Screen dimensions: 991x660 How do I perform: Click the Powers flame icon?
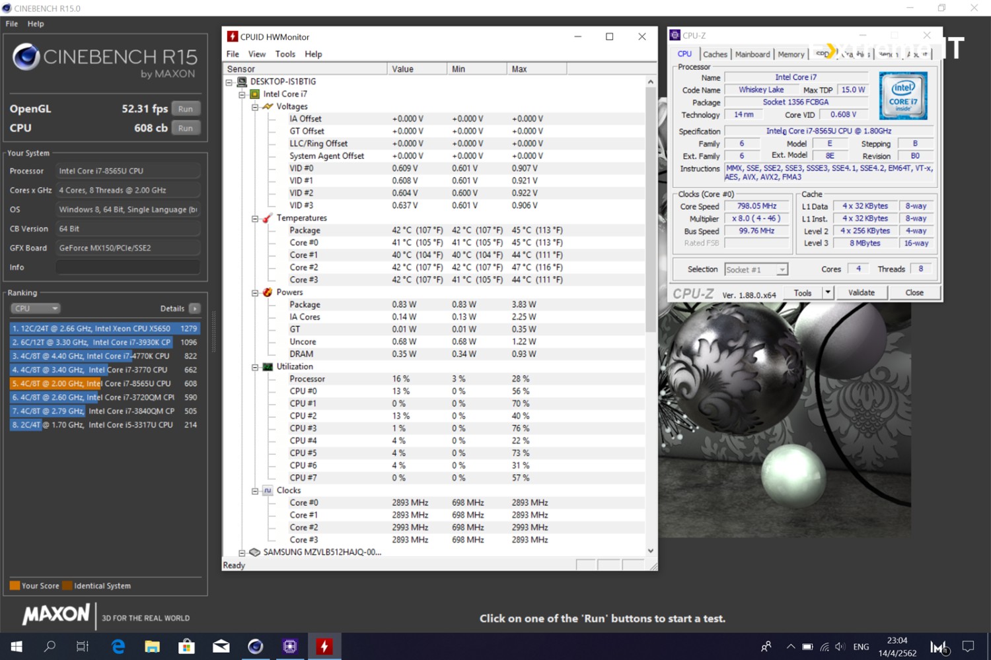268,292
